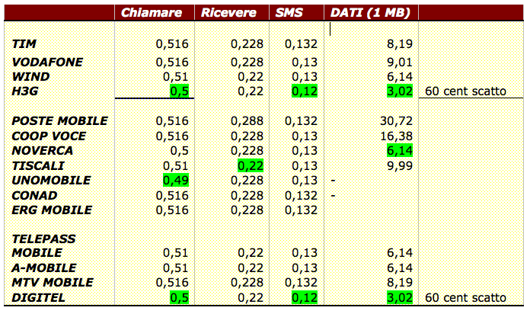Click the NOVERCA row label
This screenshot has width=530, height=314.
click(x=42, y=151)
